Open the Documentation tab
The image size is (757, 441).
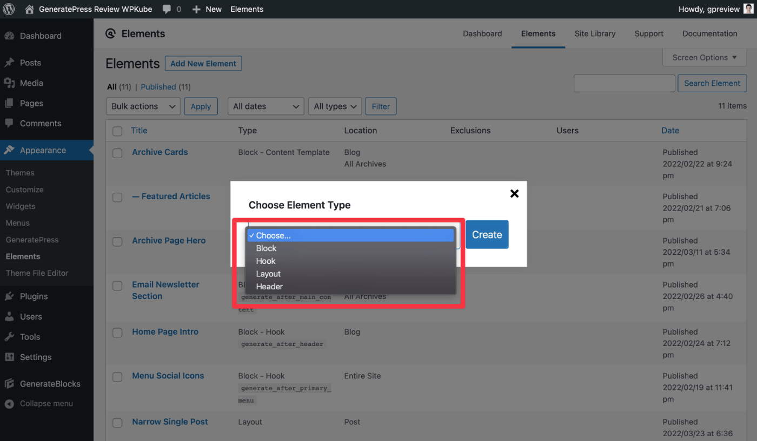point(710,33)
